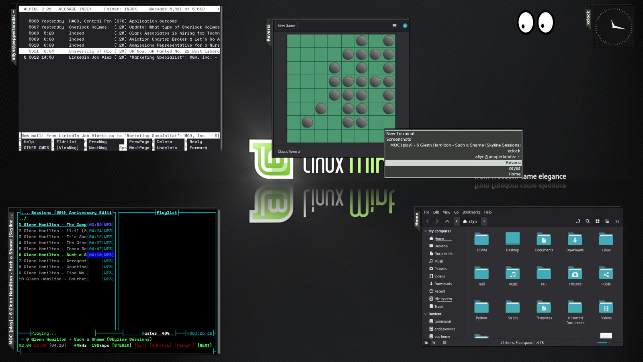This screenshot has width=643, height=362.
Task: Collapse the Devices section
Action: 426,314
